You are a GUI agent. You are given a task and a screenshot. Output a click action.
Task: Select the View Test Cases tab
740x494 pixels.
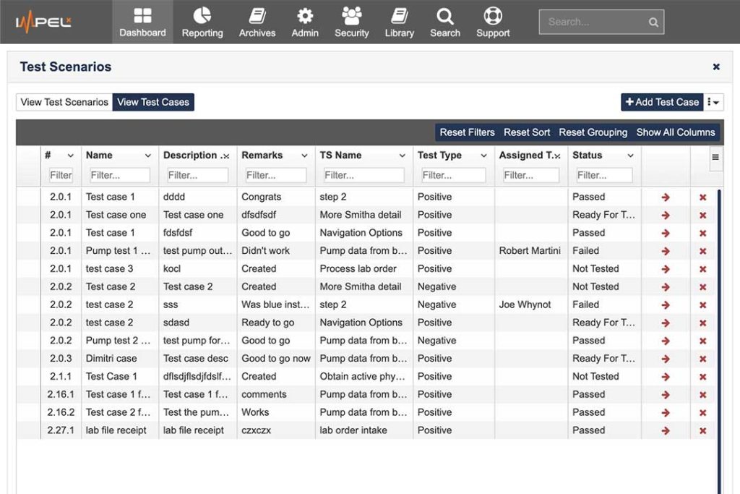coord(153,102)
